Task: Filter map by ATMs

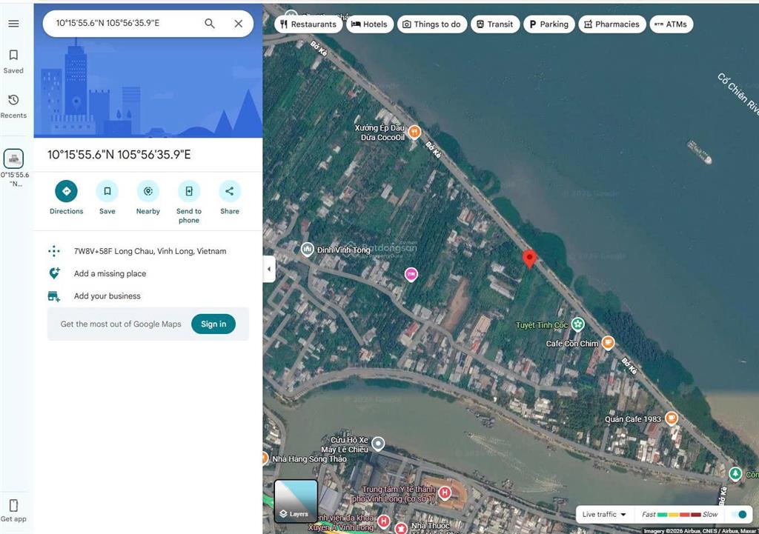Action: (x=671, y=24)
